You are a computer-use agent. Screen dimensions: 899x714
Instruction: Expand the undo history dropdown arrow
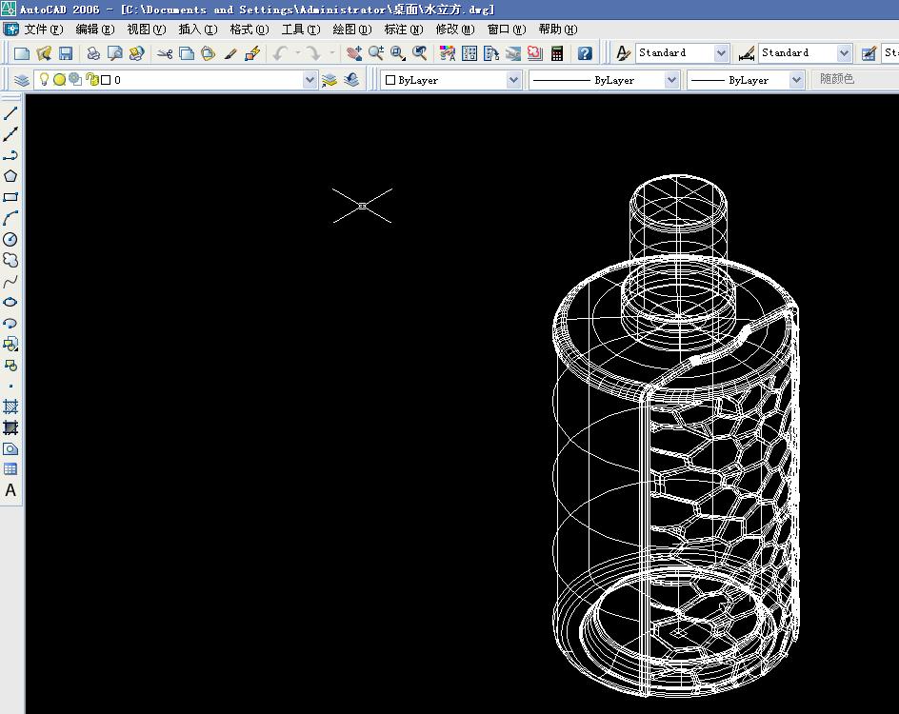(x=298, y=53)
